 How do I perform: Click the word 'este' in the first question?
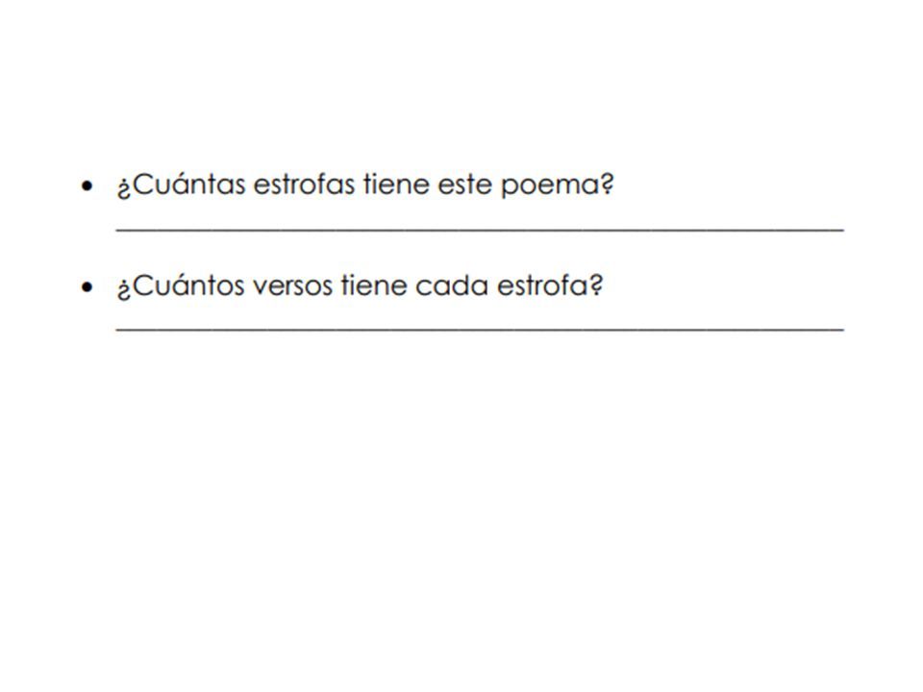click(465, 185)
